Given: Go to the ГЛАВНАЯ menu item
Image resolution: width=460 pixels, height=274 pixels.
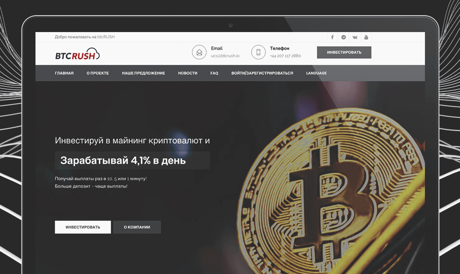Looking at the screenshot, I should coord(64,73).
